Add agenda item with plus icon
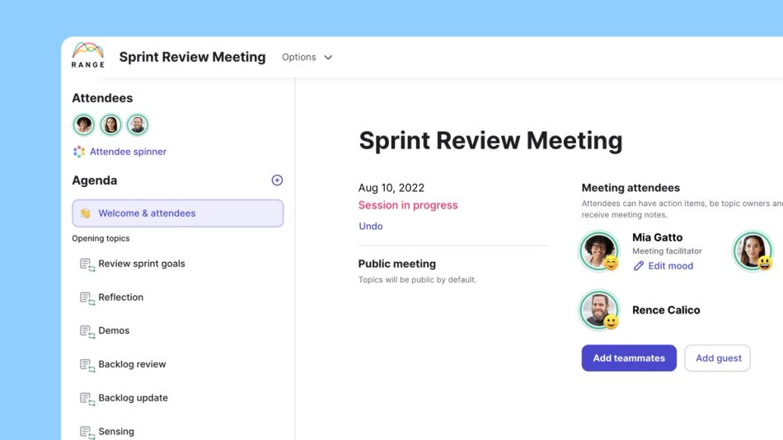 click(x=277, y=180)
